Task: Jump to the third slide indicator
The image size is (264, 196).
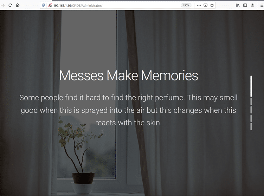Action: coord(251,110)
